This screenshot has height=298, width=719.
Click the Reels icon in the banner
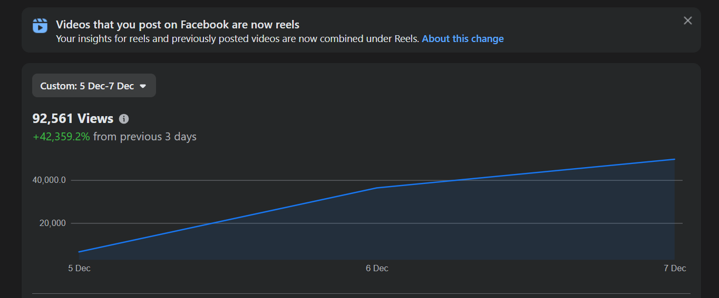click(40, 25)
